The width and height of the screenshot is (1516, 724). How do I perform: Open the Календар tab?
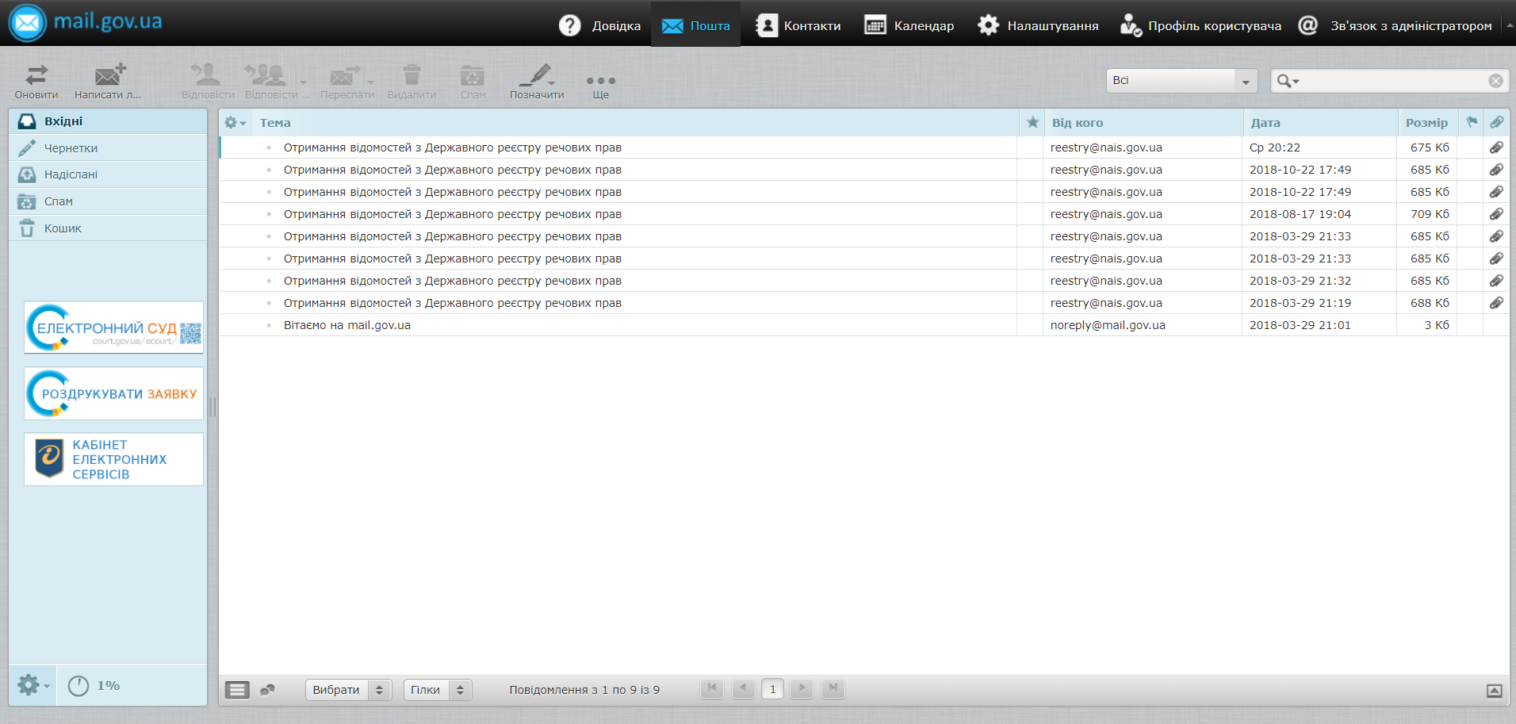click(x=909, y=25)
